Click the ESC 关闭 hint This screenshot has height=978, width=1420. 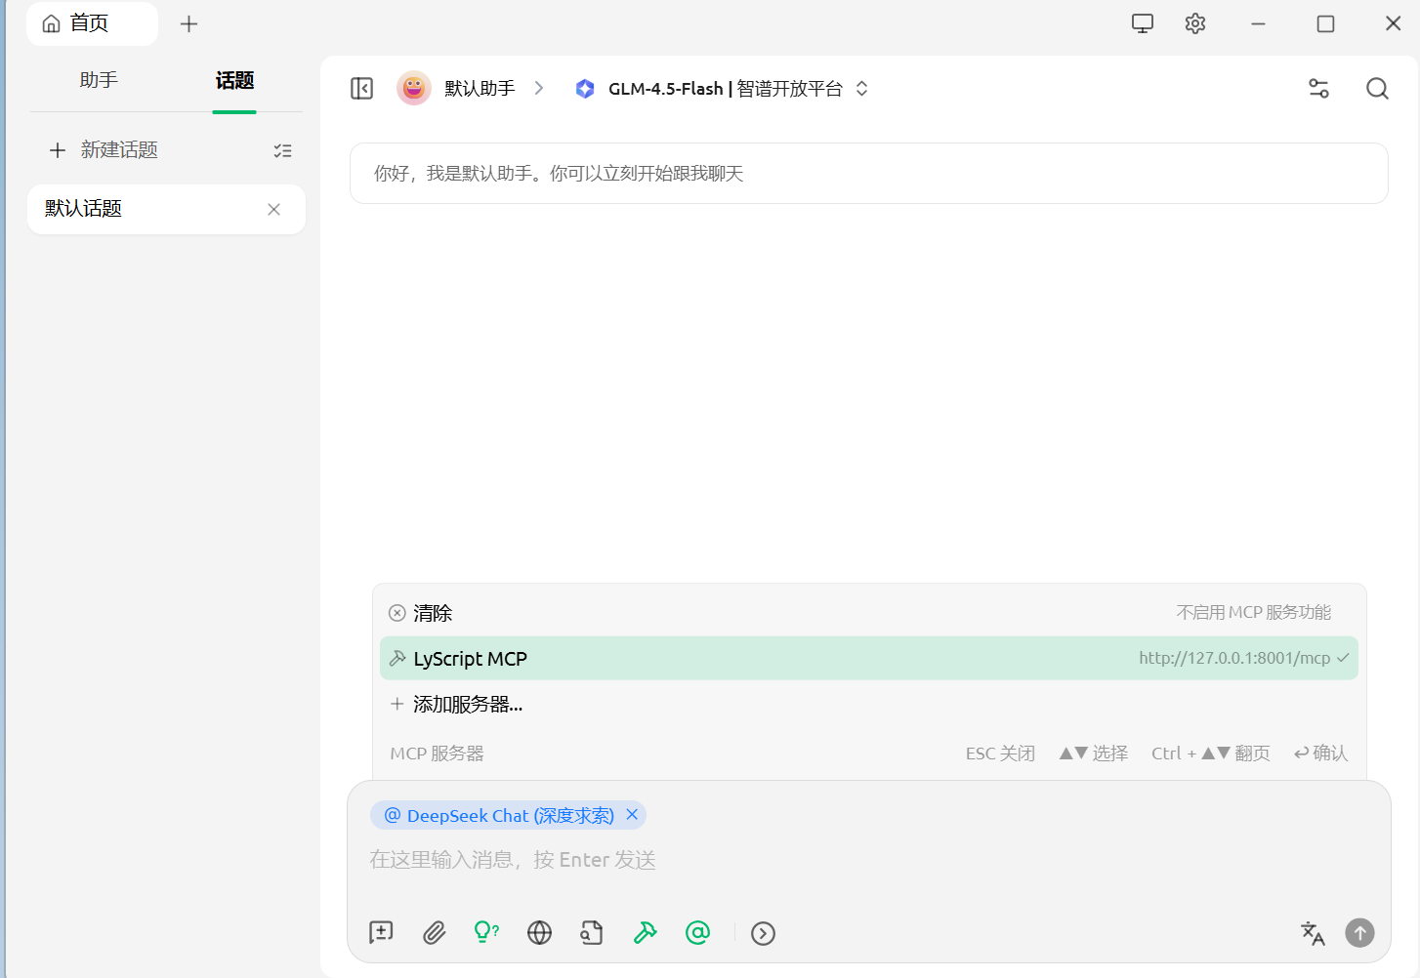tap(1000, 754)
